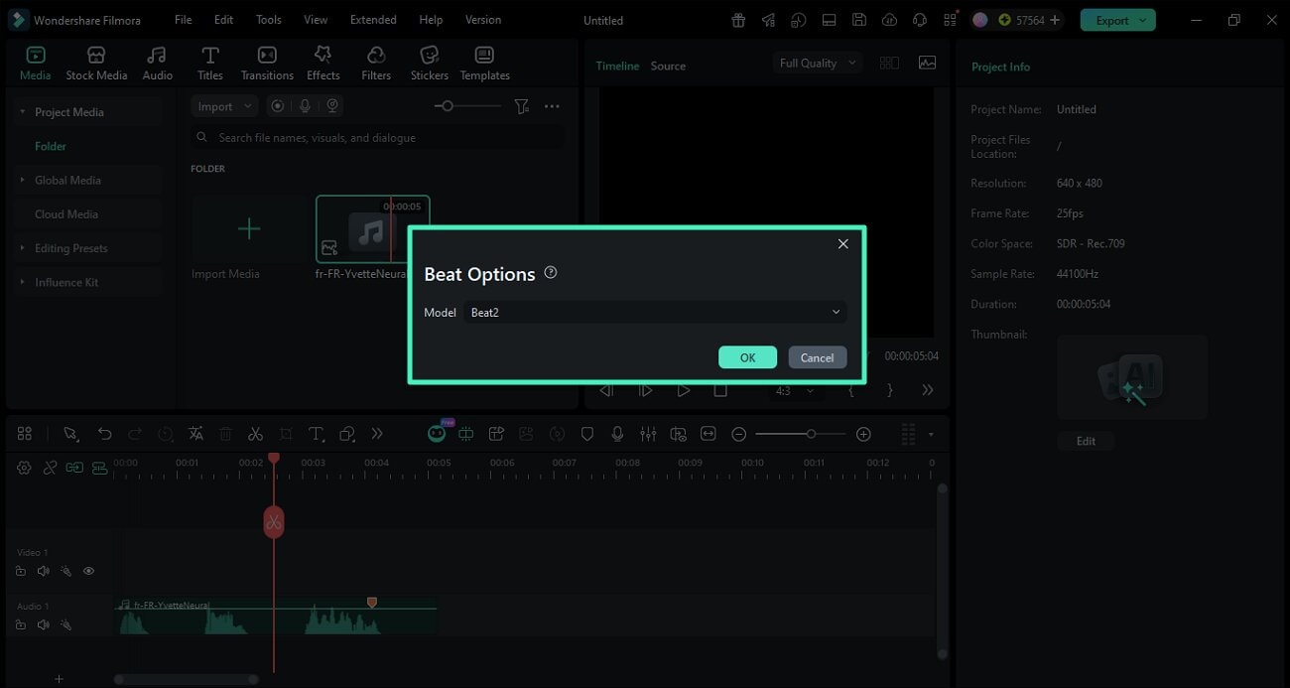
Task: Click the timeline zoom out minus button
Action: pos(739,434)
